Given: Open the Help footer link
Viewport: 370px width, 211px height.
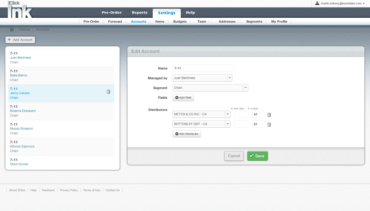Looking at the screenshot, I should 33,190.
